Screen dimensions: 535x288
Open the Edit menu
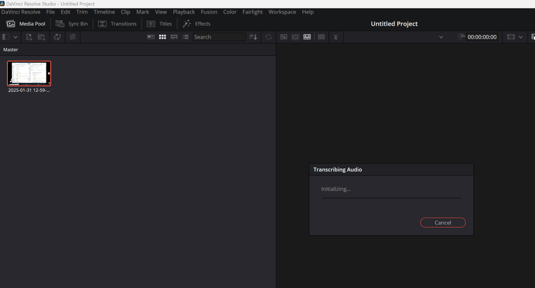(x=65, y=12)
